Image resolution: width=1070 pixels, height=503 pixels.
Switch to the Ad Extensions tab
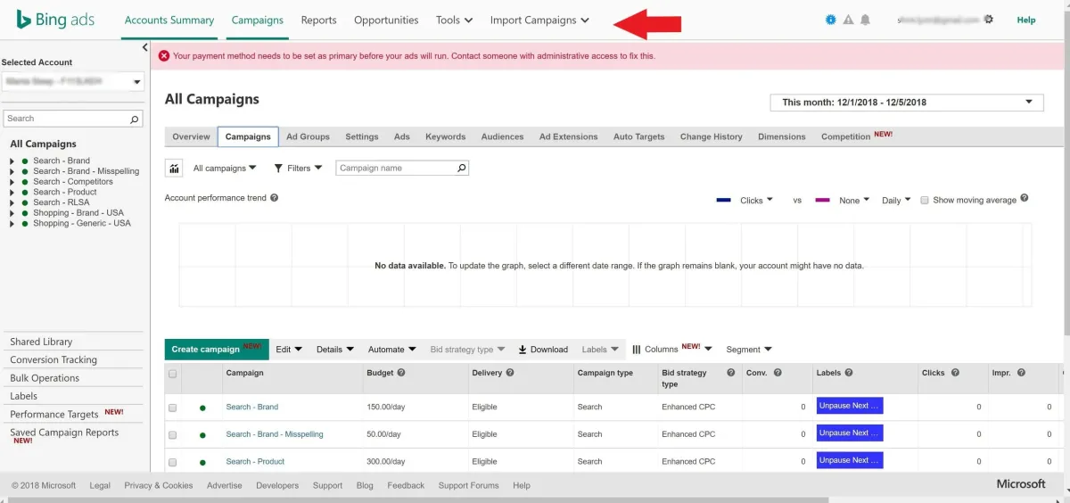tap(568, 136)
